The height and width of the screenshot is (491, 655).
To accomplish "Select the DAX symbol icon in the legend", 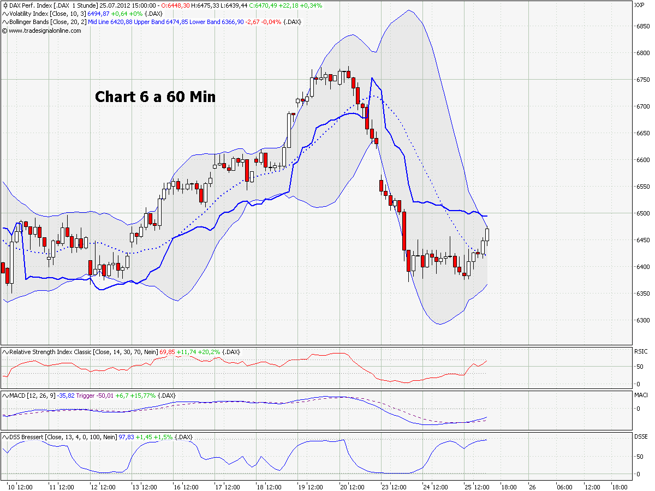I will point(4,4).
